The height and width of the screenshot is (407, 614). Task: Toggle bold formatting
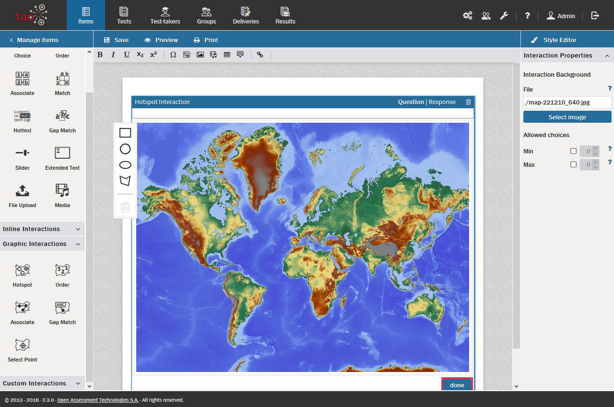[100, 55]
